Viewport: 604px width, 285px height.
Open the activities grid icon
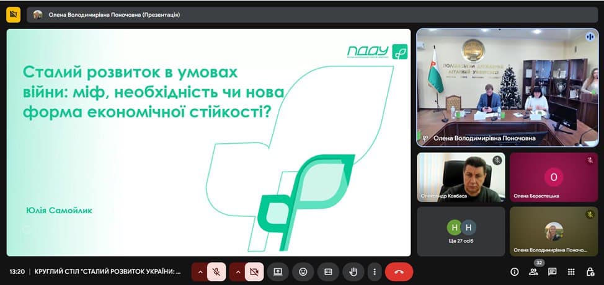pyautogui.click(x=572, y=271)
